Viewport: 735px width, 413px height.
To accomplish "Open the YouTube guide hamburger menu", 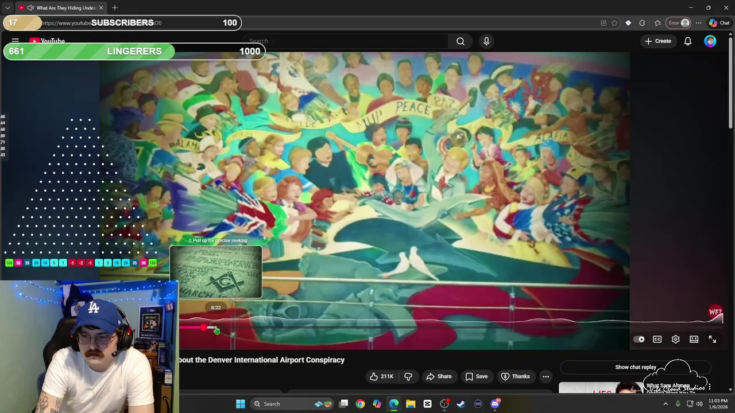I will coord(16,41).
